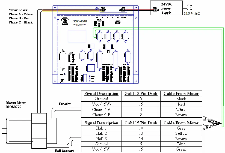Click the "Blue" cable color cell
Viewport: 225px width, 153px height.
click(x=181, y=144)
